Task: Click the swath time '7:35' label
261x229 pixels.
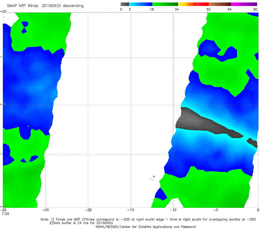Action: point(6,214)
